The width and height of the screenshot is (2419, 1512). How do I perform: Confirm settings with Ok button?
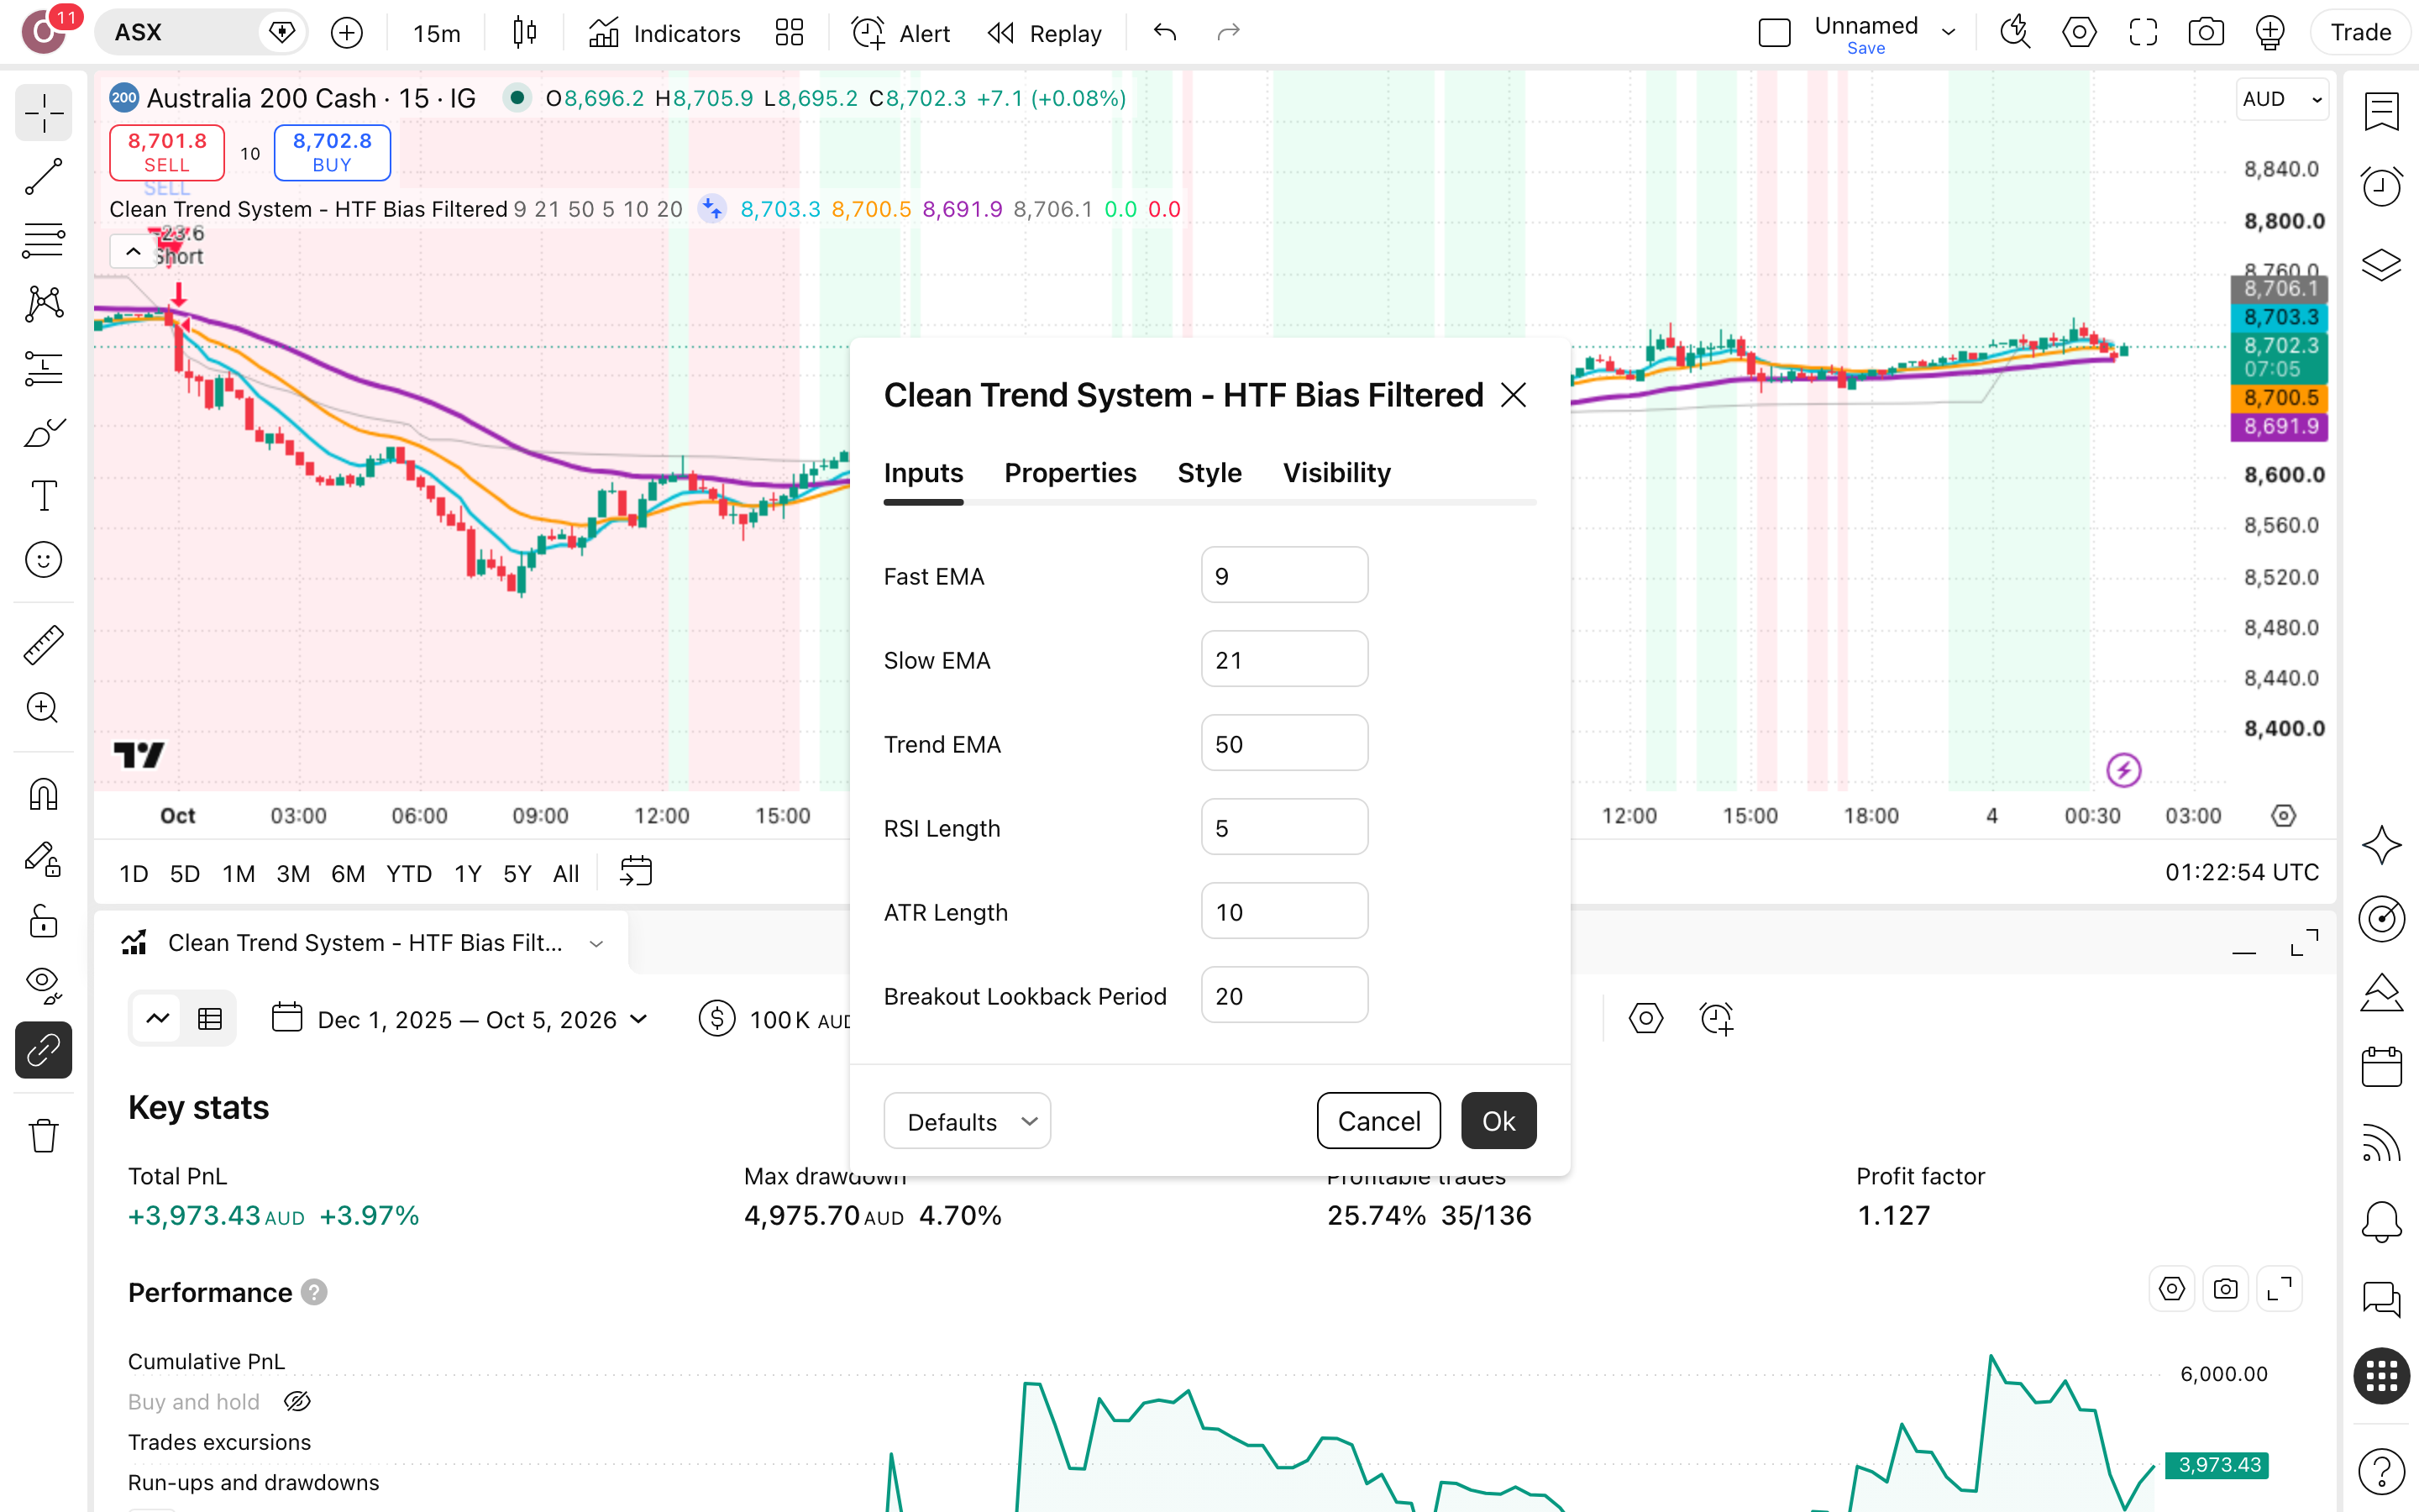tap(1498, 1121)
